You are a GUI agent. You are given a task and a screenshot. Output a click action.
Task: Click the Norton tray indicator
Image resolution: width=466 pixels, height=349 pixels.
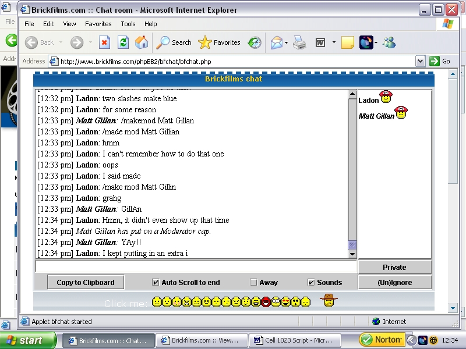click(381, 340)
